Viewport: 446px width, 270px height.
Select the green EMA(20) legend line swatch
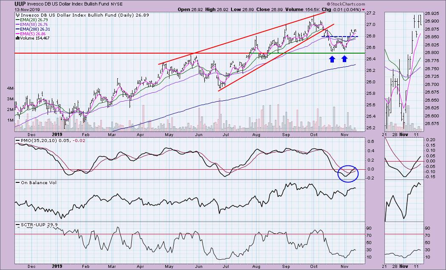click(x=18, y=20)
